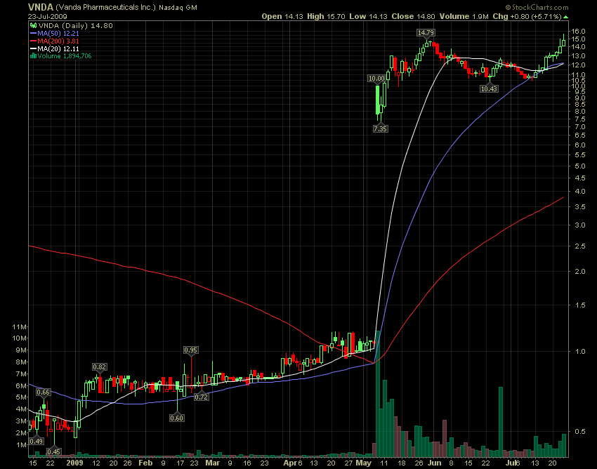Click the Chg +0.80 (+5.71%) value
597x469 pixels.
coord(527,16)
